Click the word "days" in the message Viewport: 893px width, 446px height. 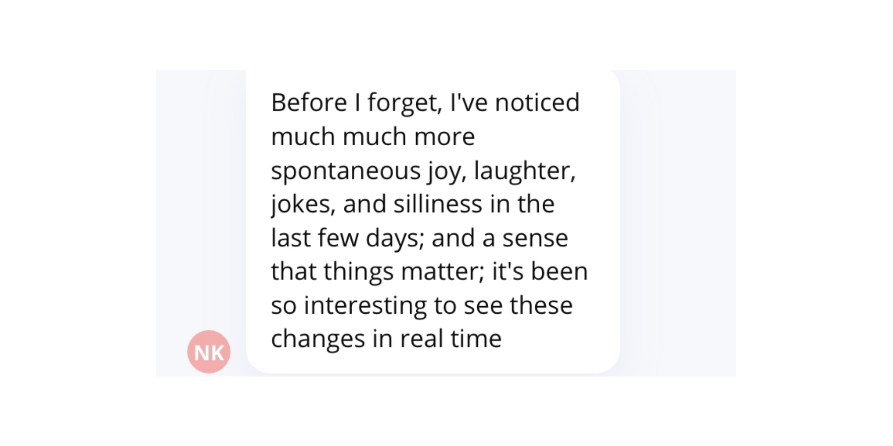tap(394, 238)
